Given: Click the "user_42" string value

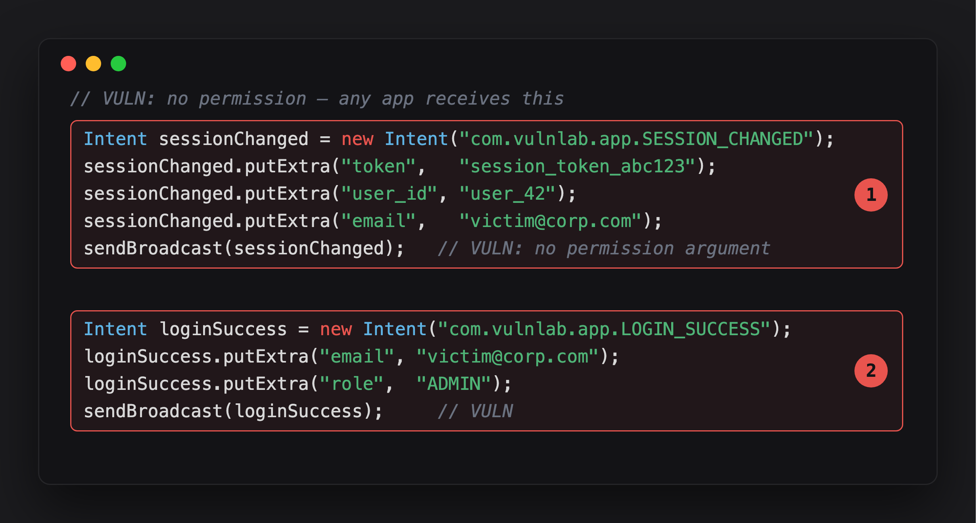Looking at the screenshot, I should point(507,194).
